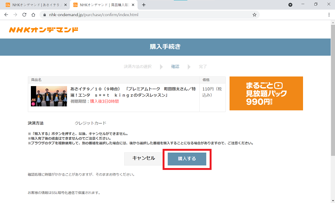Open Chrome three-dot menu
The height and width of the screenshot is (203, 335).
(329, 15)
